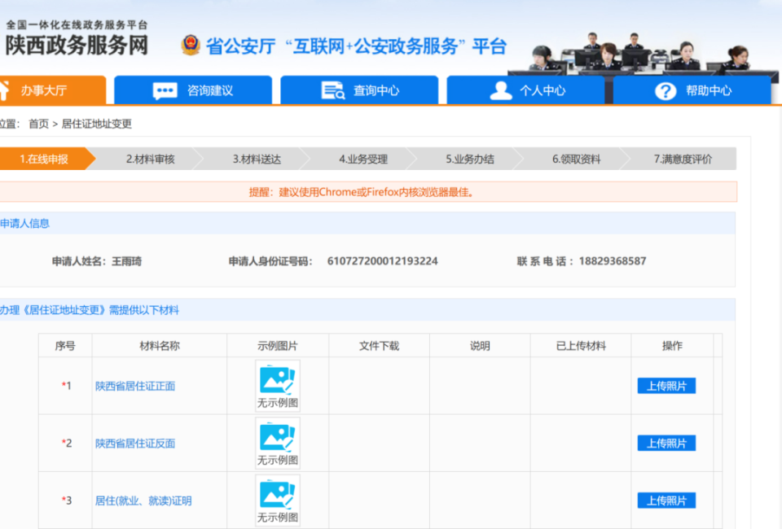Click the person icon beside 个人中心
The width and height of the screenshot is (782, 529).
501,90
